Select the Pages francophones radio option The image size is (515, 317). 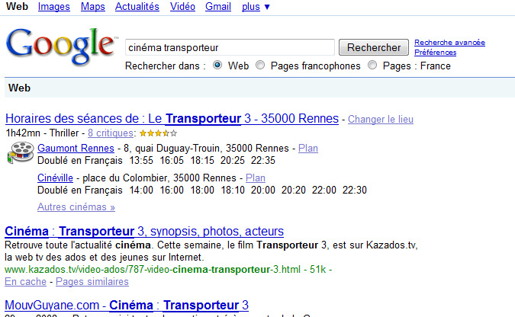[261, 66]
